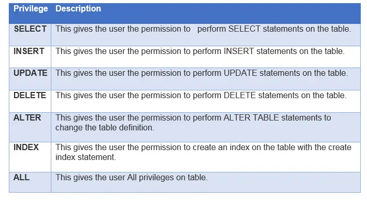Click the ALTER TABLE statements description
The image size is (367, 200).
[193, 117]
